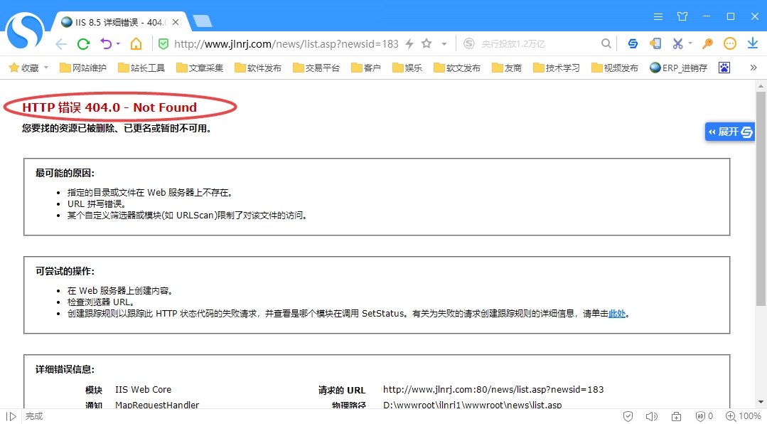Viewport: 767px width, 424px height.
Task: Toggle the ad blocker AD shield
Action: (x=701, y=416)
